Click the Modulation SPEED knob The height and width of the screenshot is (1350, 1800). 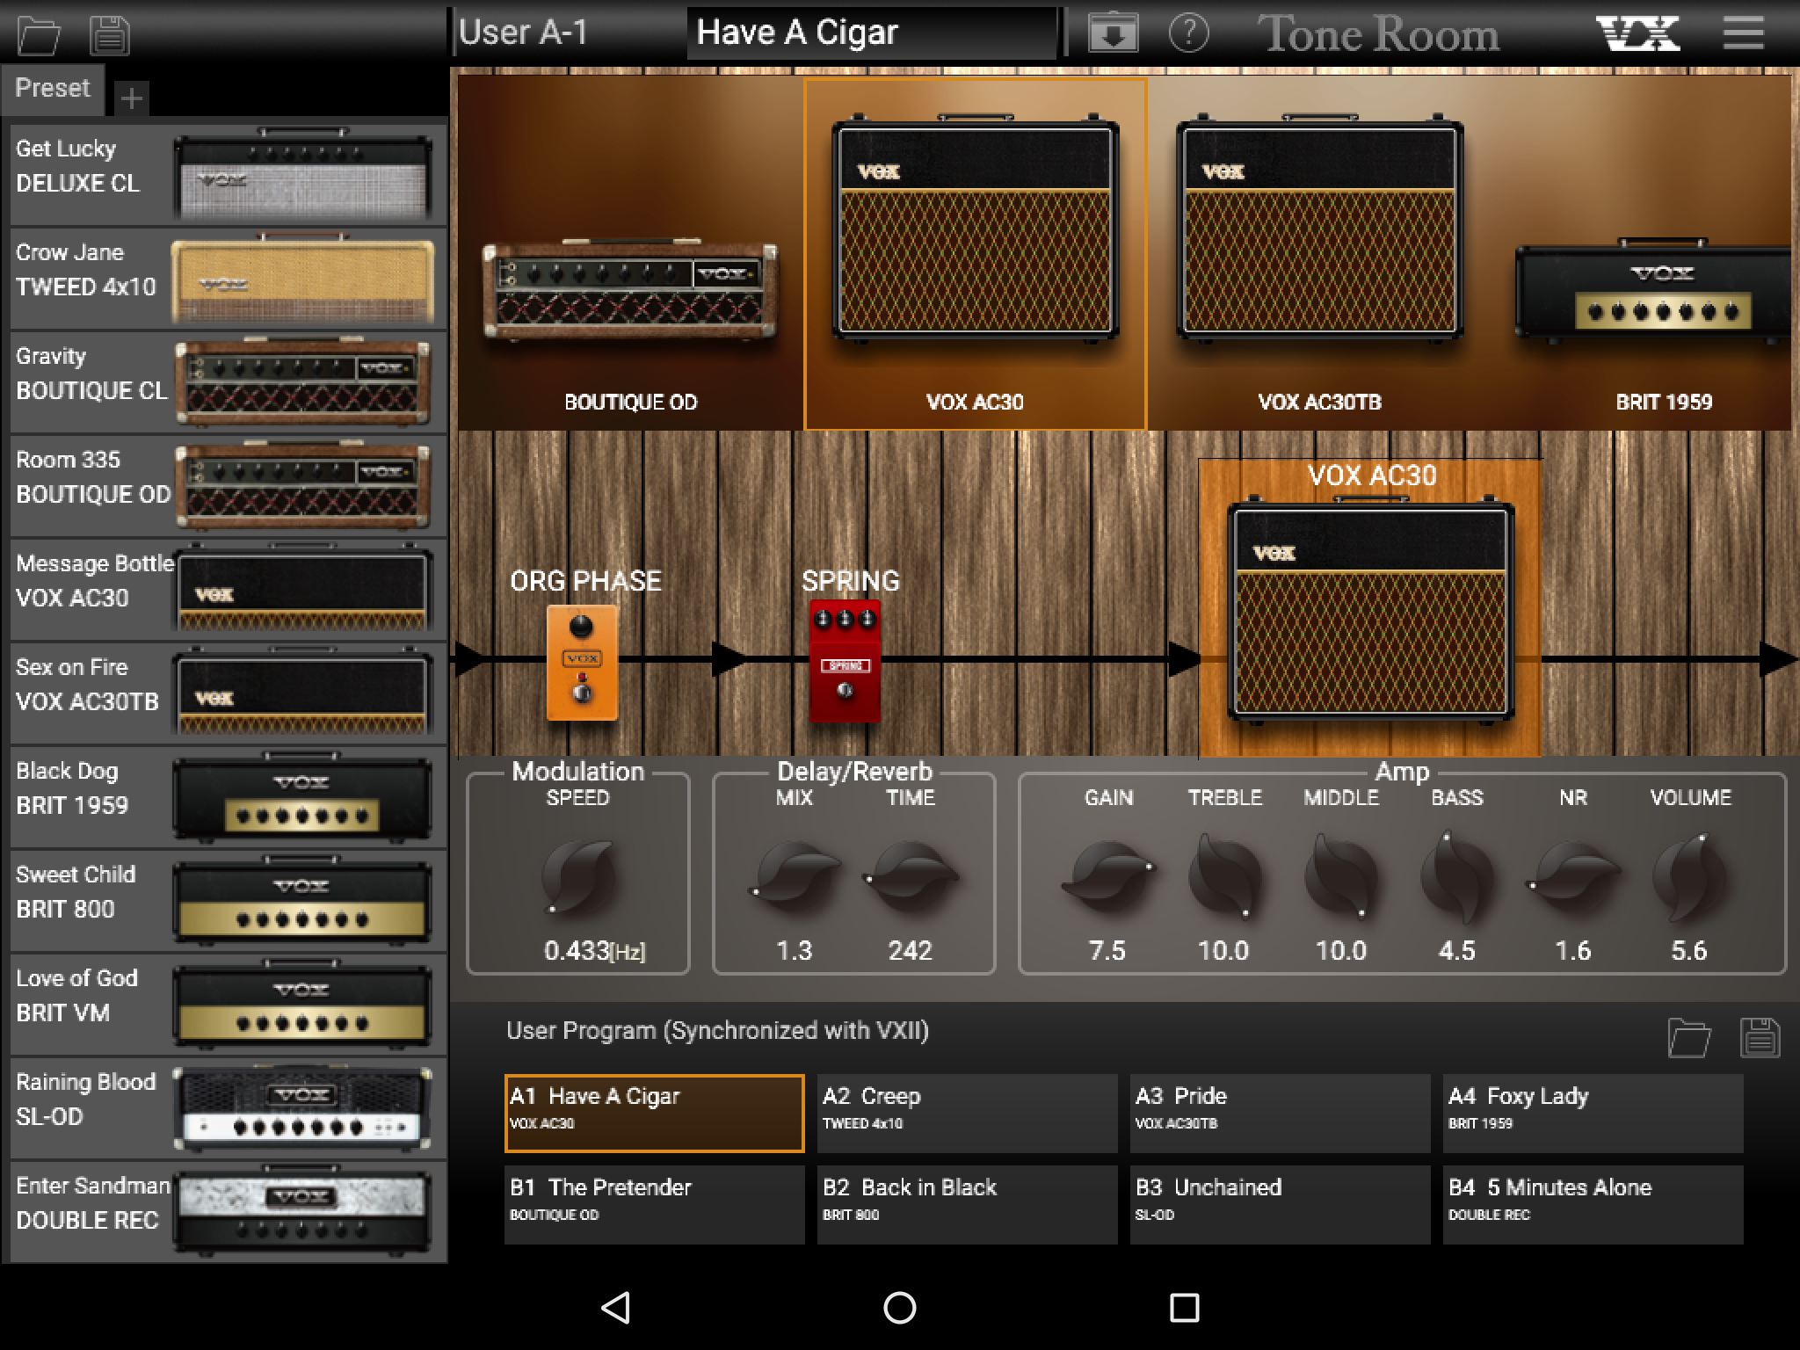(x=577, y=876)
